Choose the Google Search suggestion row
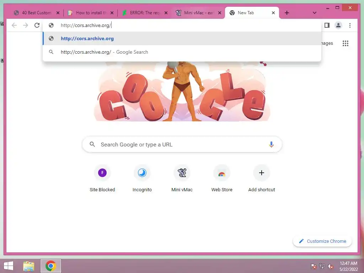Screen dimensions: 364x273 tap(182, 52)
